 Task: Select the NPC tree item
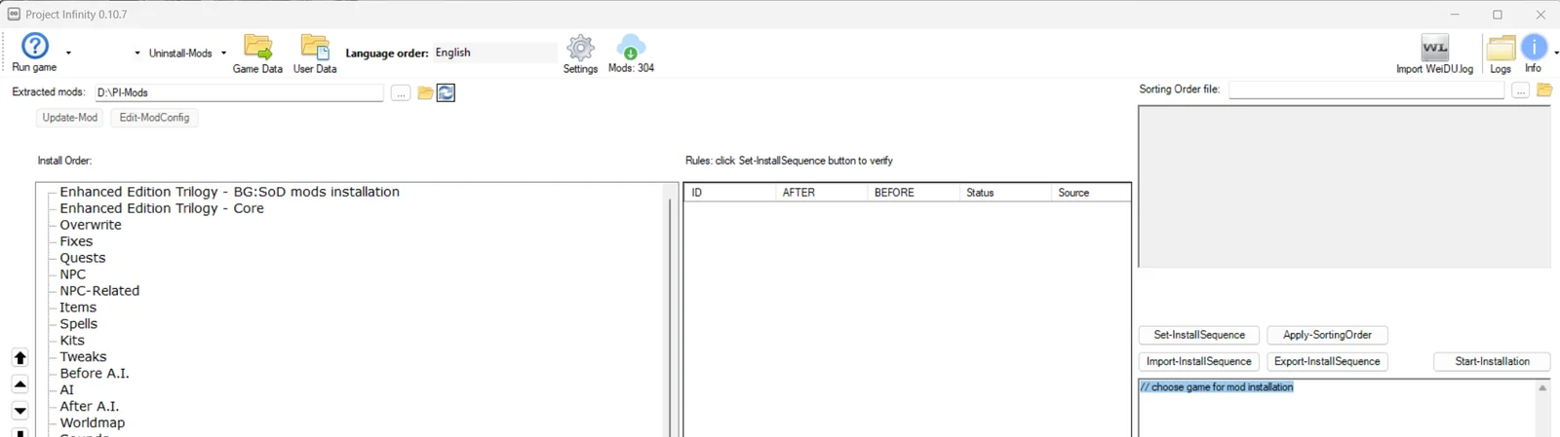tap(73, 274)
